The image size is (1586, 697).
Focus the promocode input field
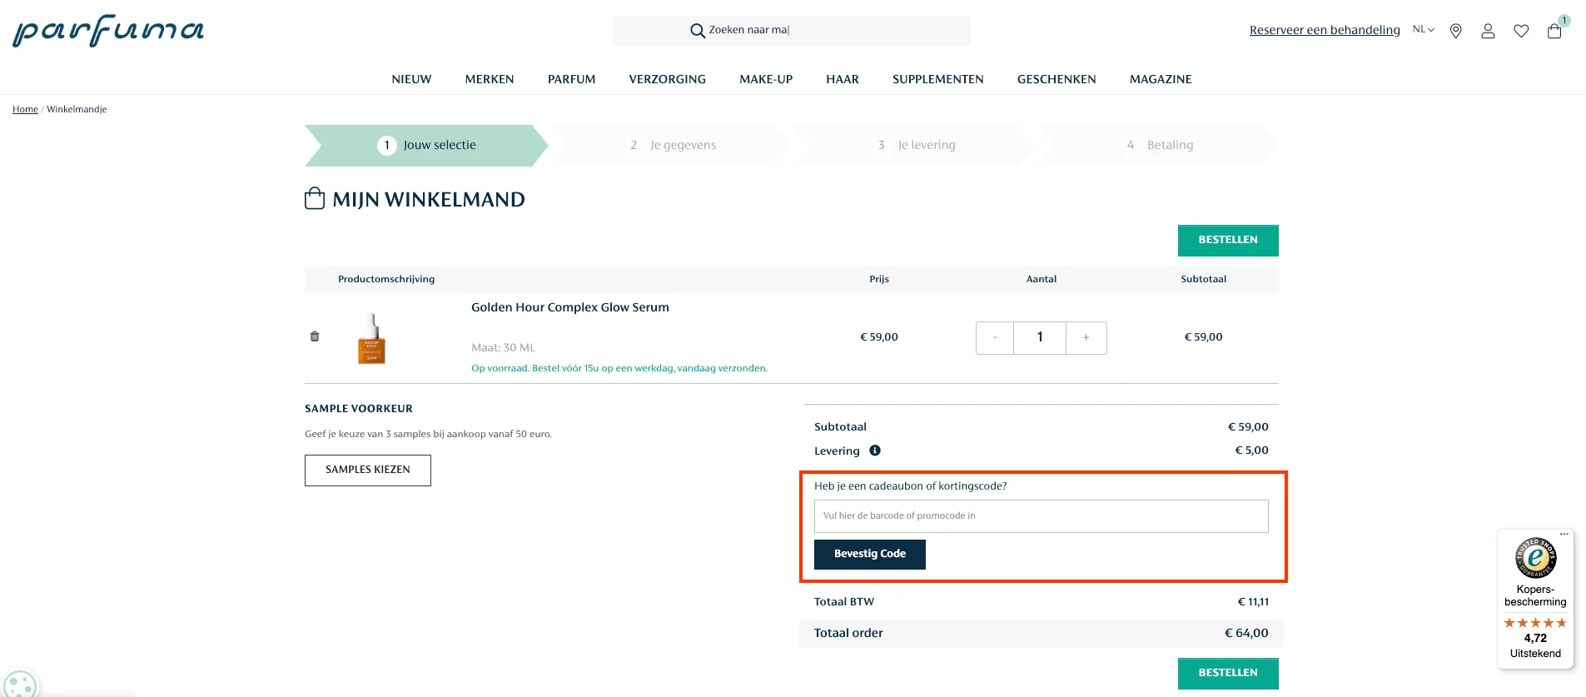pyautogui.click(x=1042, y=516)
